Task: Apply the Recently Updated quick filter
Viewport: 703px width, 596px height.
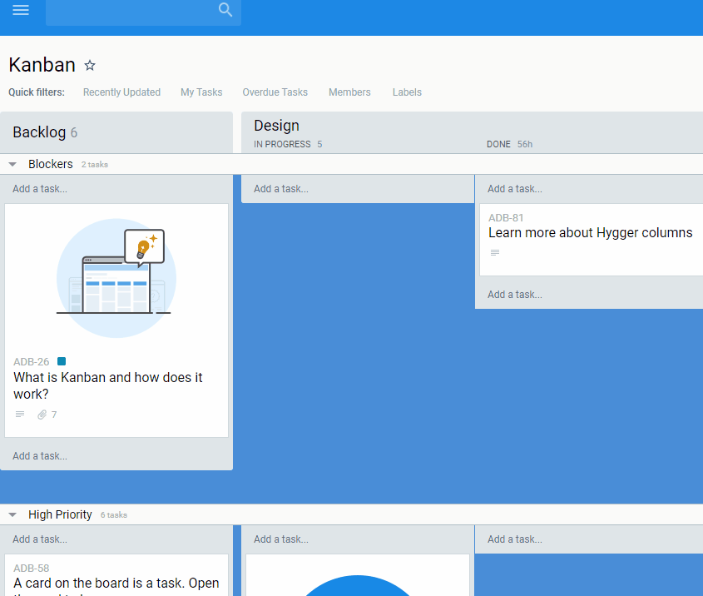Action: coord(121,92)
